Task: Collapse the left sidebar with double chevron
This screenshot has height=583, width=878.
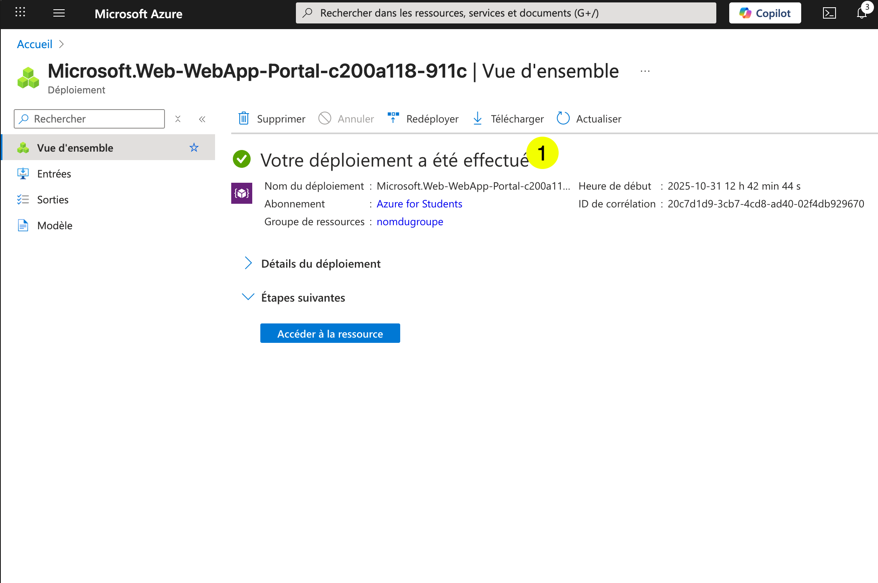Action: [202, 119]
